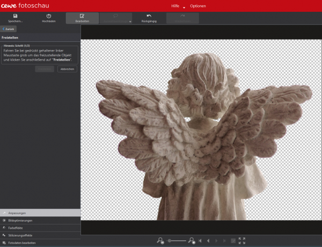
Task: Toggle fullscreen view icon
Action: 242,241
